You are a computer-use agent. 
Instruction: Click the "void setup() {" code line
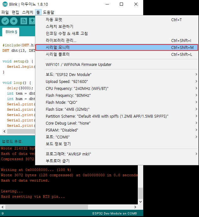pos(18,61)
